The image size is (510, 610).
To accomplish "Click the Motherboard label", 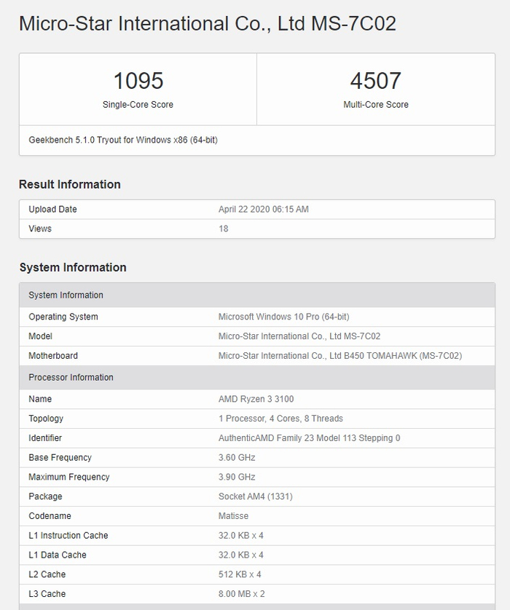I will 53,355.
